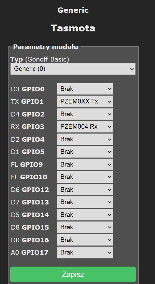Click the Typ (Sonoff Basic) label
The image size is (155, 284).
(40, 59)
